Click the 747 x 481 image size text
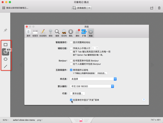Viewport: 163px width, 123px height. point(156,120)
